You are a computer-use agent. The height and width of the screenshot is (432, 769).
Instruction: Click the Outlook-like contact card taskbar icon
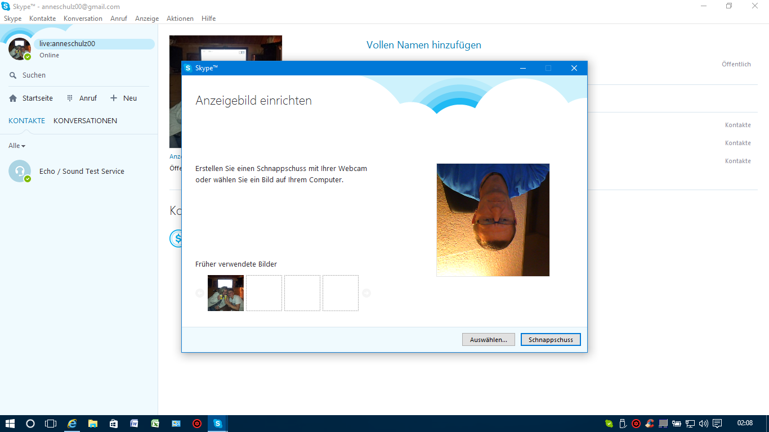[176, 424]
